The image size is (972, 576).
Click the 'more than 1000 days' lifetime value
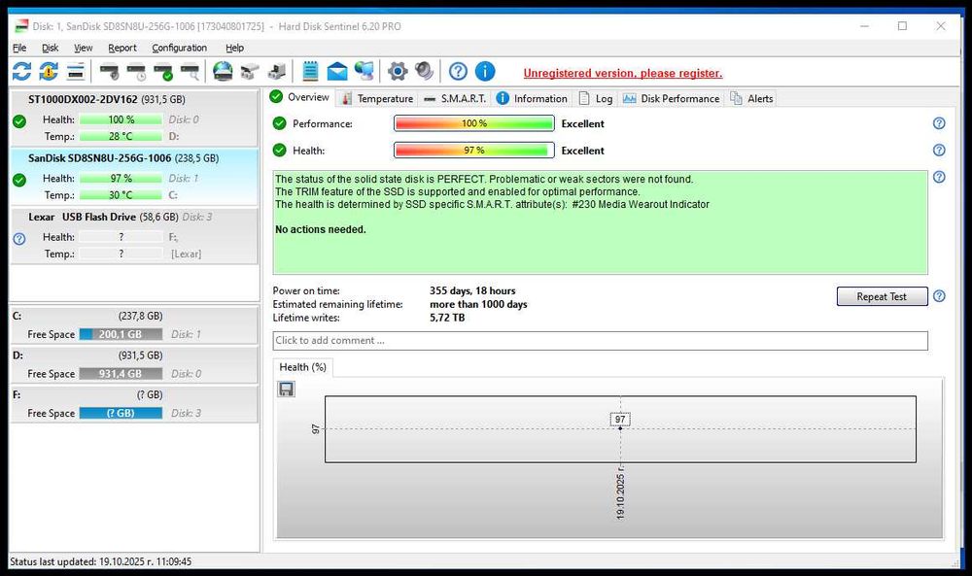coord(478,304)
